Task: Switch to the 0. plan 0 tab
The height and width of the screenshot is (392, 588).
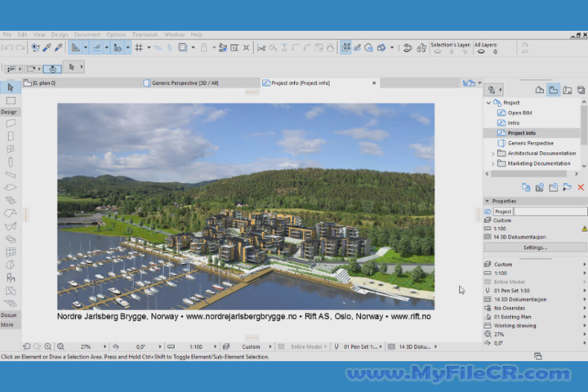Action: (x=80, y=83)
